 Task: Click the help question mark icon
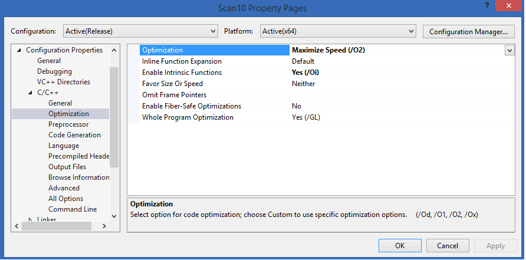[x=488, y=6]
